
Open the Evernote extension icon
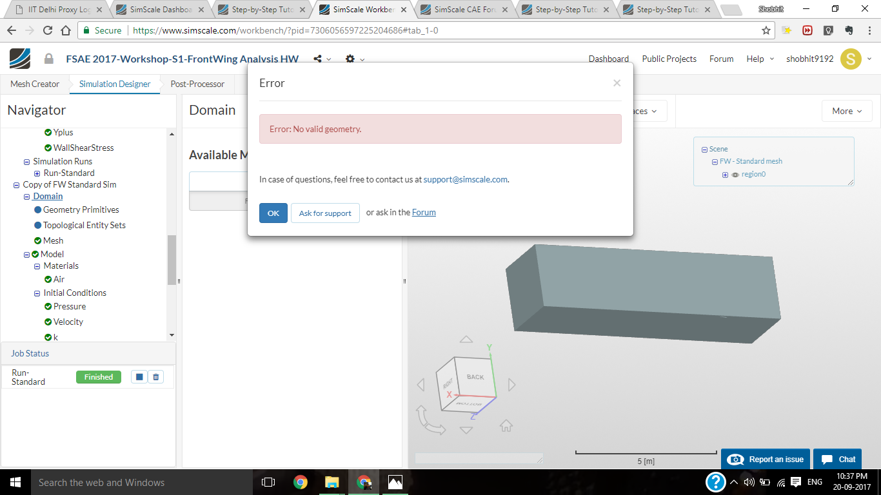[849, 30]
